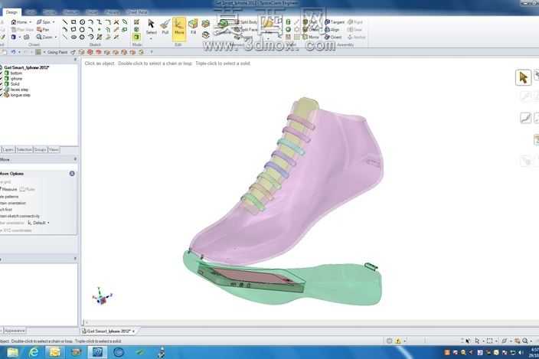Select the Get Smart_Iphone 2012 root node
The height and width of the screenshot is (359, 539).
pos(27,67)
